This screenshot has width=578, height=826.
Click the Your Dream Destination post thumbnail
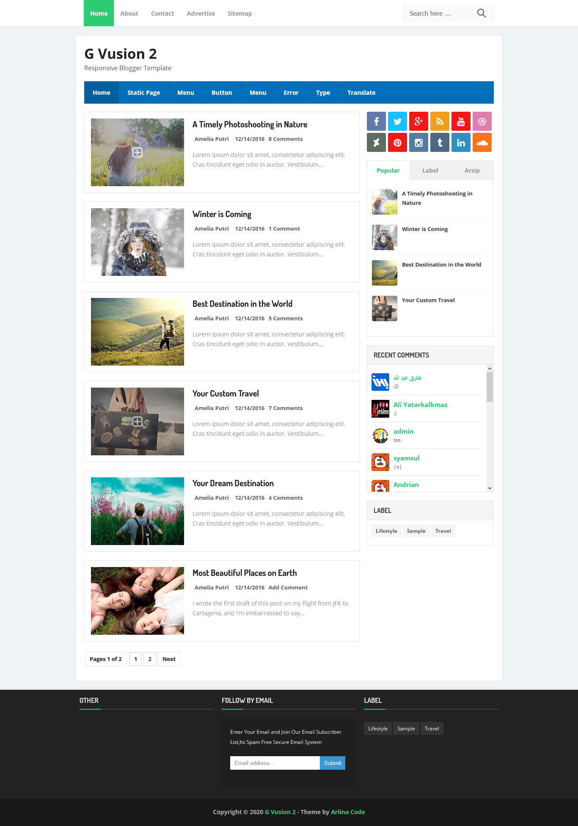[x=138, y=511]
